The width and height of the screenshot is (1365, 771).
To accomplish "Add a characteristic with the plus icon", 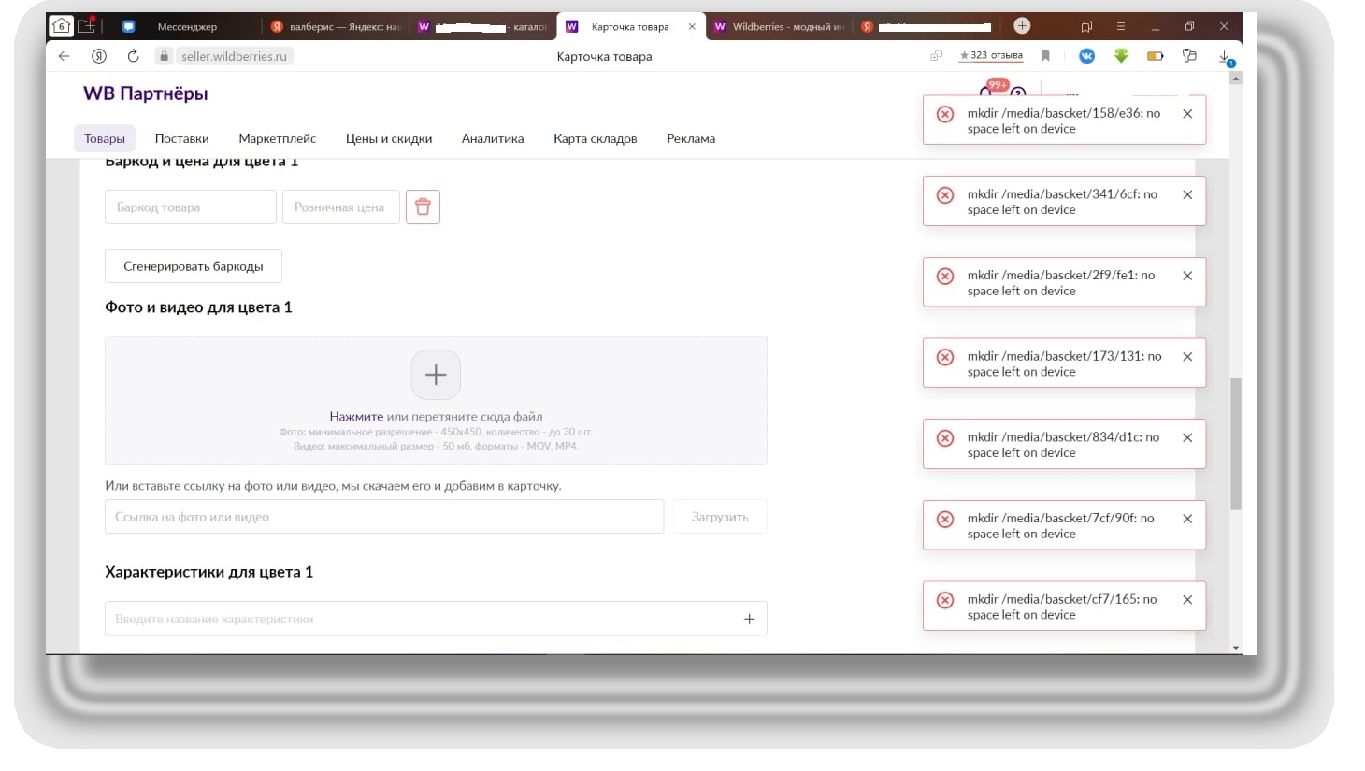I will (x=749, y=619).
